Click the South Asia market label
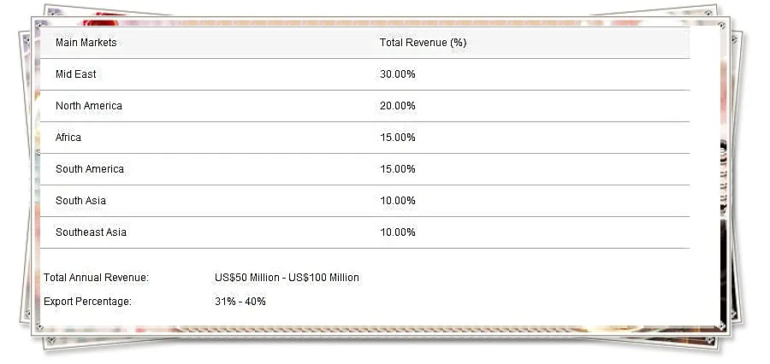The height and width of the screenshot is (364, 770). (81, 201)
